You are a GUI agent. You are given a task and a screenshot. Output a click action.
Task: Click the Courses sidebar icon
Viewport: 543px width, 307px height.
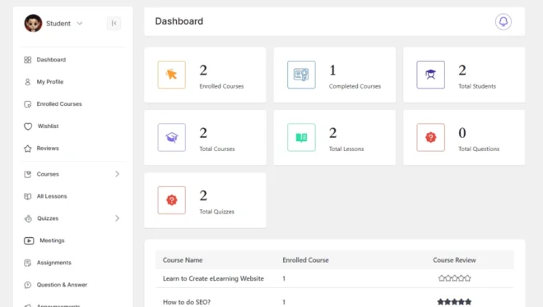(28, 174)
